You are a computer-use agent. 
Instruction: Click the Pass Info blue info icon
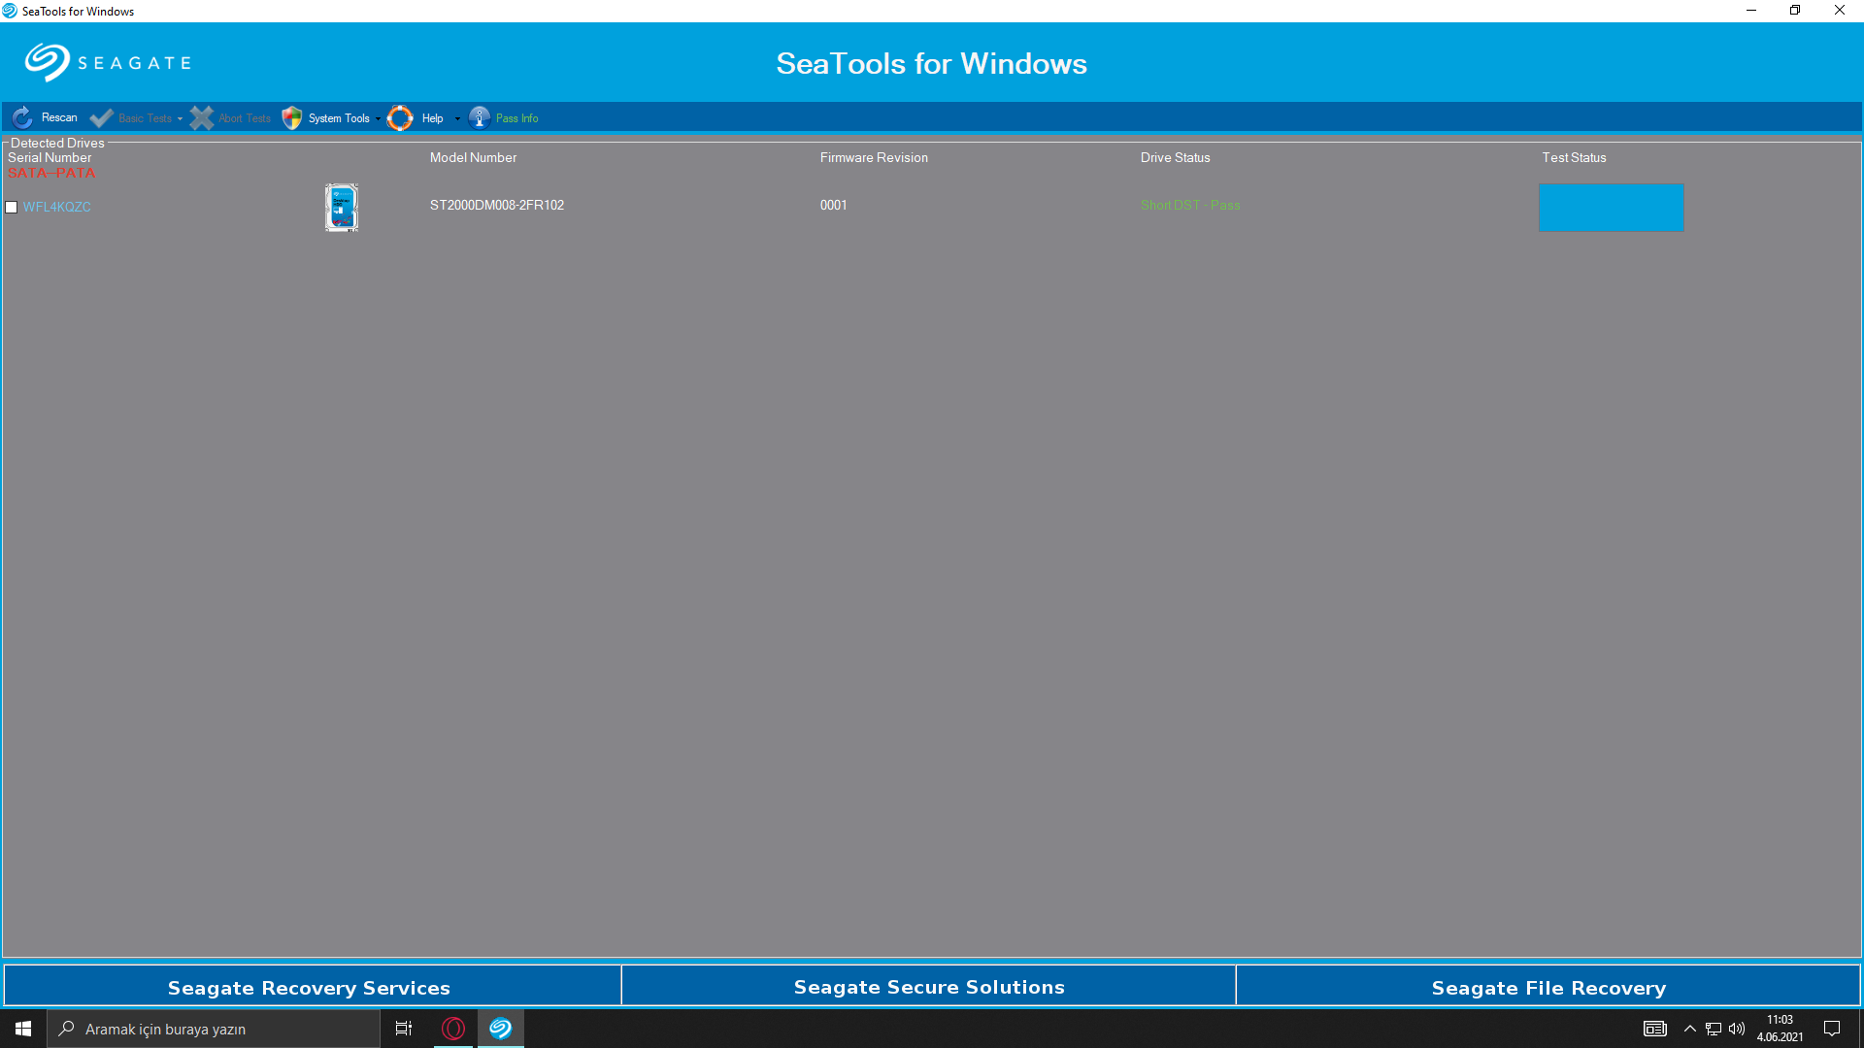[x=479, y=118]
